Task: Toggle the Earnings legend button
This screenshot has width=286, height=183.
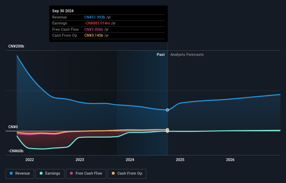Action: (50, 174)
